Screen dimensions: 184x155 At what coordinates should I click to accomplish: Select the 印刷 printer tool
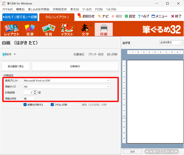pos(104,29)
